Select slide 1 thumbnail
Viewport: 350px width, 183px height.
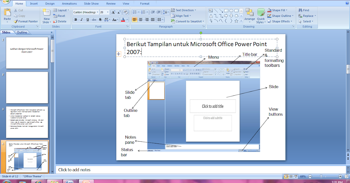pos(27,53)
